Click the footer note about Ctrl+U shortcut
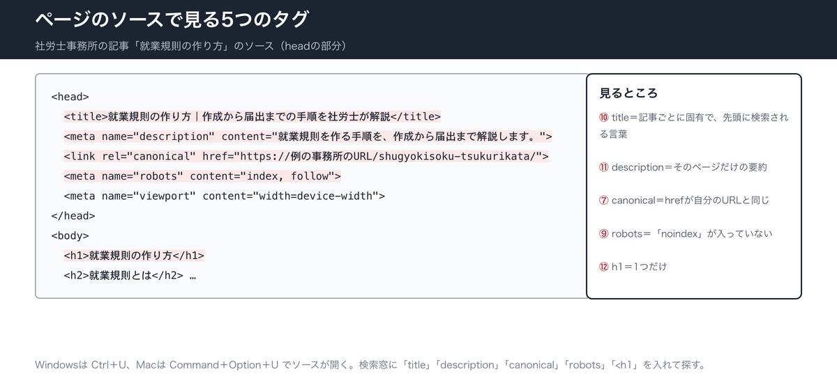The width and height of the screenshot is (837, 390). [371, 365]
